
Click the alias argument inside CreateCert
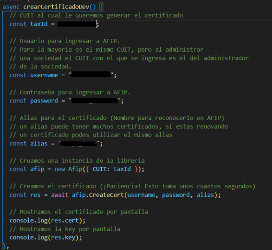tap(205, 195)
